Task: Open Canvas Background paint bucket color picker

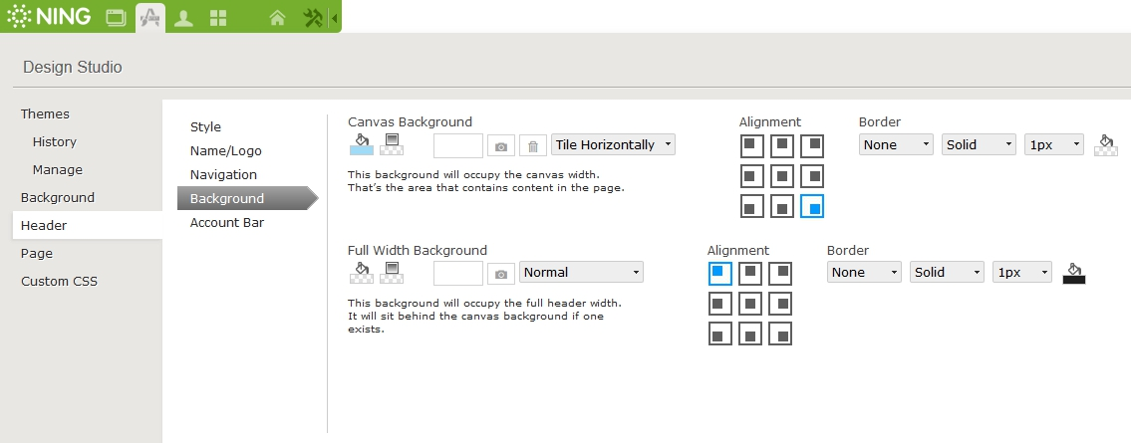Action: pos(362,144)
